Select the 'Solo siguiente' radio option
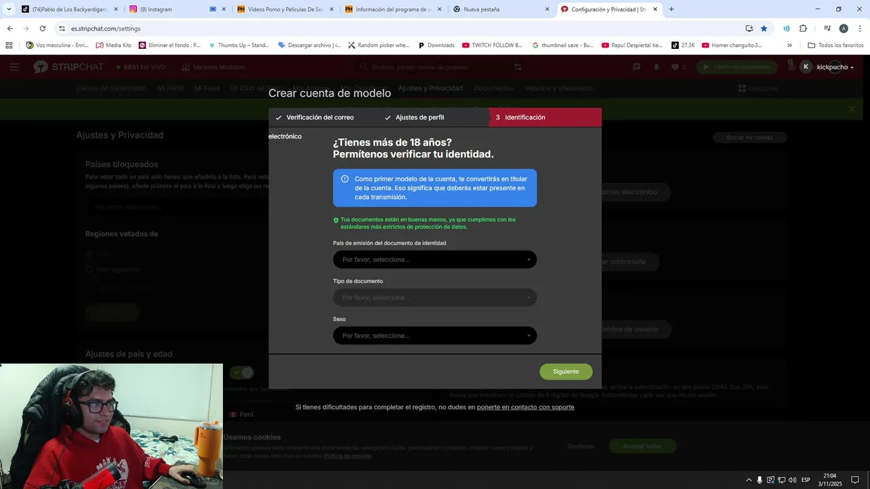 coord(89,270)
